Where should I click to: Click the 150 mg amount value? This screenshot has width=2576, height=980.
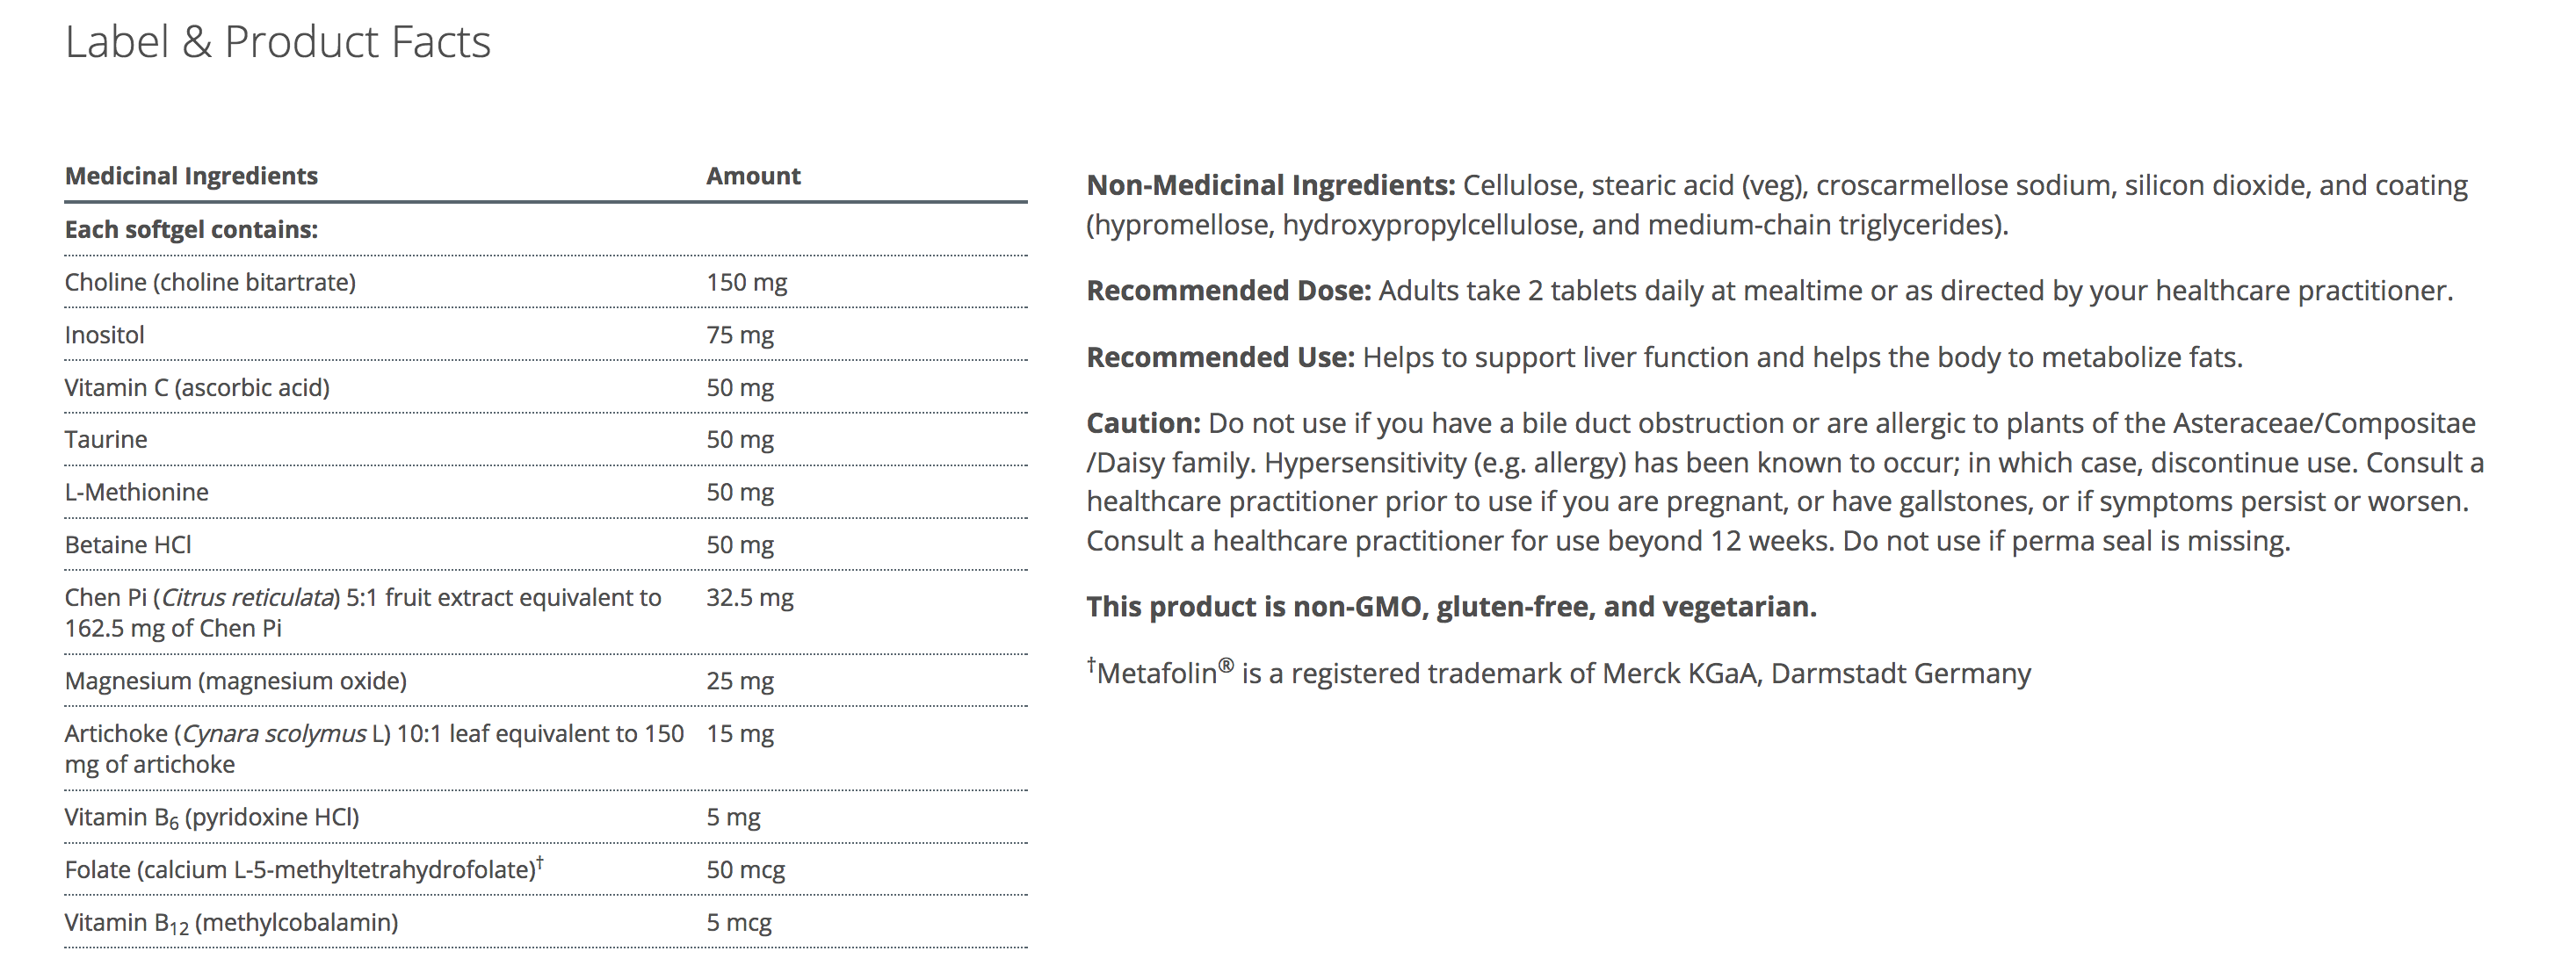coord(746,282)
